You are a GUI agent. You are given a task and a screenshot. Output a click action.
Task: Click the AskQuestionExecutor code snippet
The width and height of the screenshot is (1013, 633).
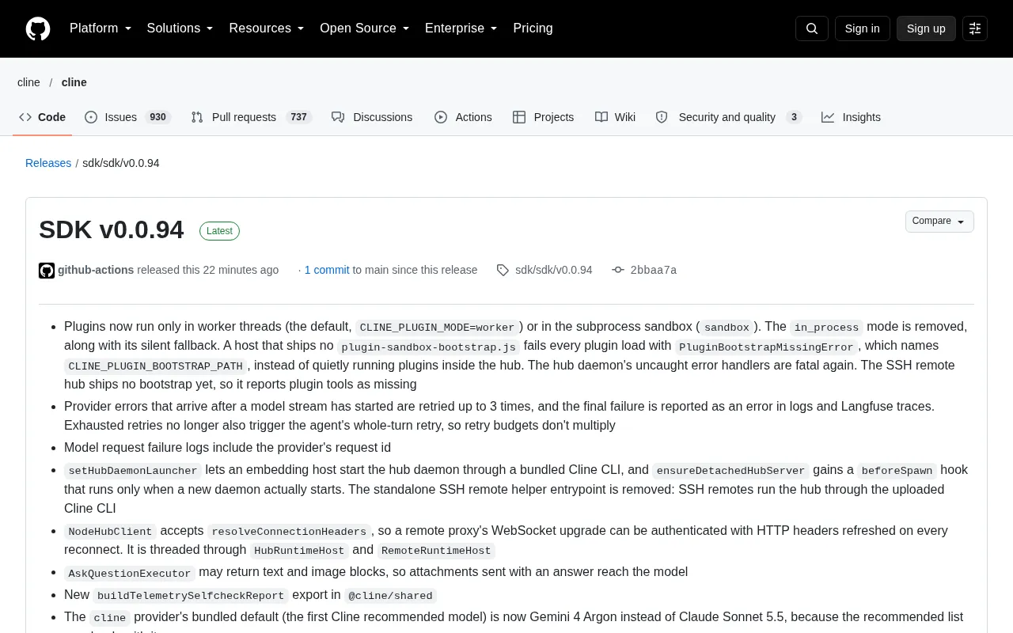[130, 574]
